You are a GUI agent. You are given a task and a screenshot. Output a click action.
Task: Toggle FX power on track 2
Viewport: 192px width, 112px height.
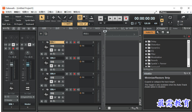pyautogui.click(x=81, y=62)
